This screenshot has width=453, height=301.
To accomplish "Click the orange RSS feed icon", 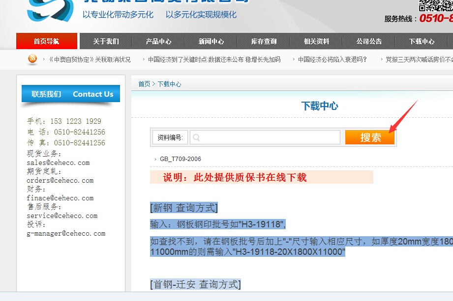I will (32, 59).
